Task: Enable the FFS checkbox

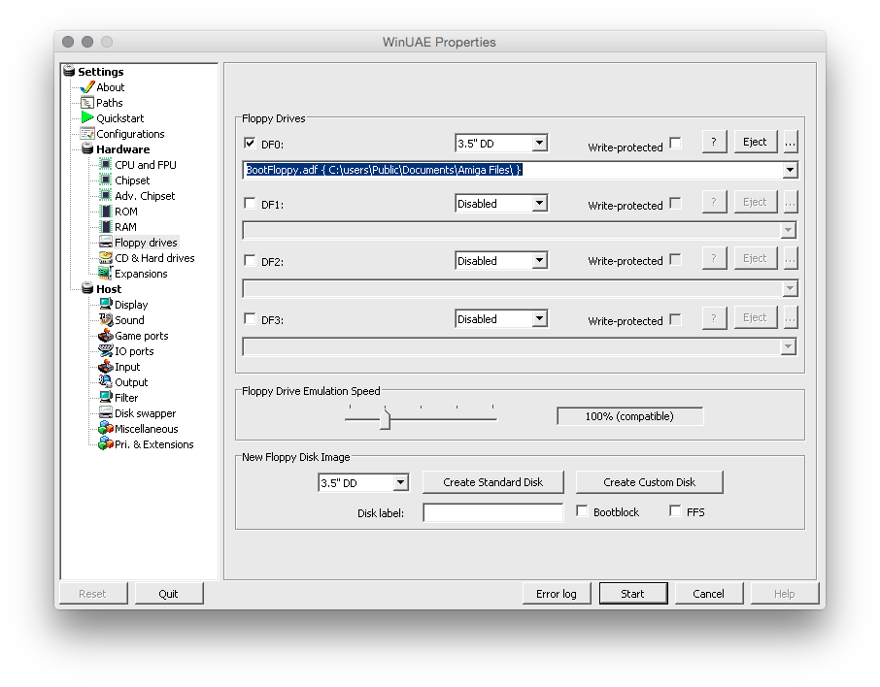Action: pyautogui.click(x=675, y=511)
